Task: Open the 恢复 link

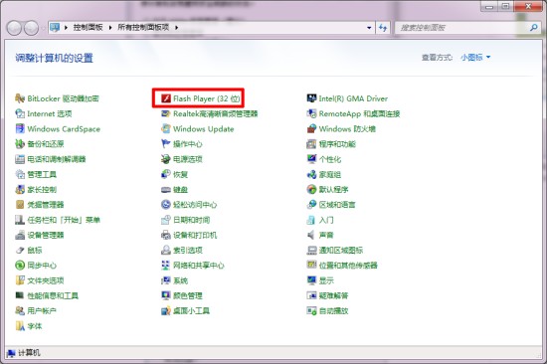Action: pyautogui.click(x=180, y=174)
